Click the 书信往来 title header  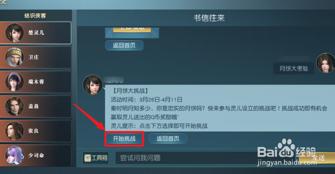pos(209,18)
